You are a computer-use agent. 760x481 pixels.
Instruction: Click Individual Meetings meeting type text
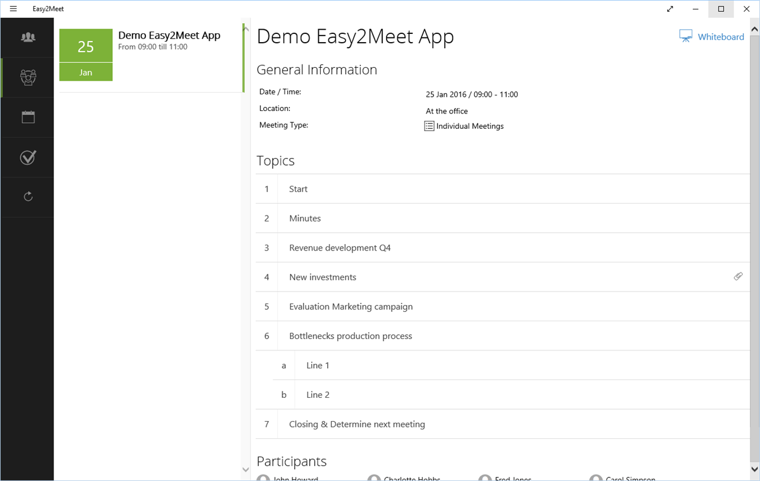[470, 126]
